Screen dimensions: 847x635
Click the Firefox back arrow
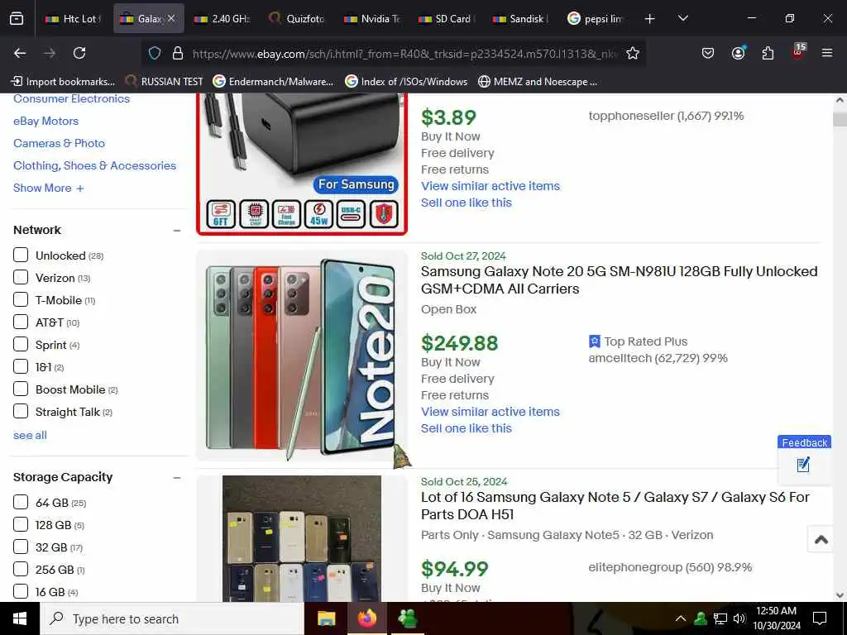point(20,53)
